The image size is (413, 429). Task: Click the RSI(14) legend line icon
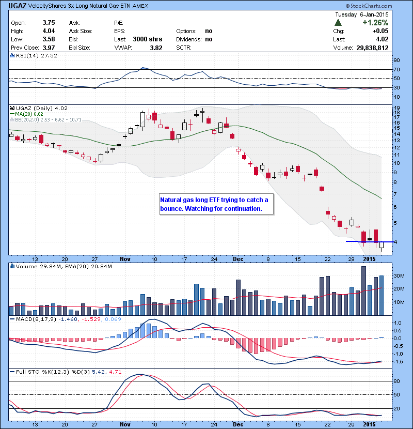click(x=12, y=55)
